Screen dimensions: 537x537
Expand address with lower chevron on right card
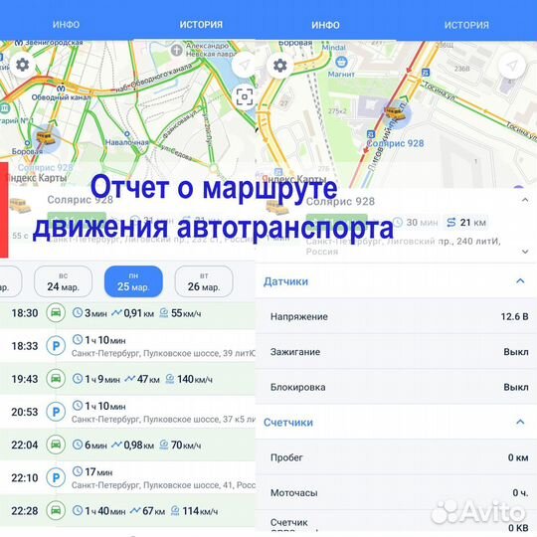tap(525, 252)
